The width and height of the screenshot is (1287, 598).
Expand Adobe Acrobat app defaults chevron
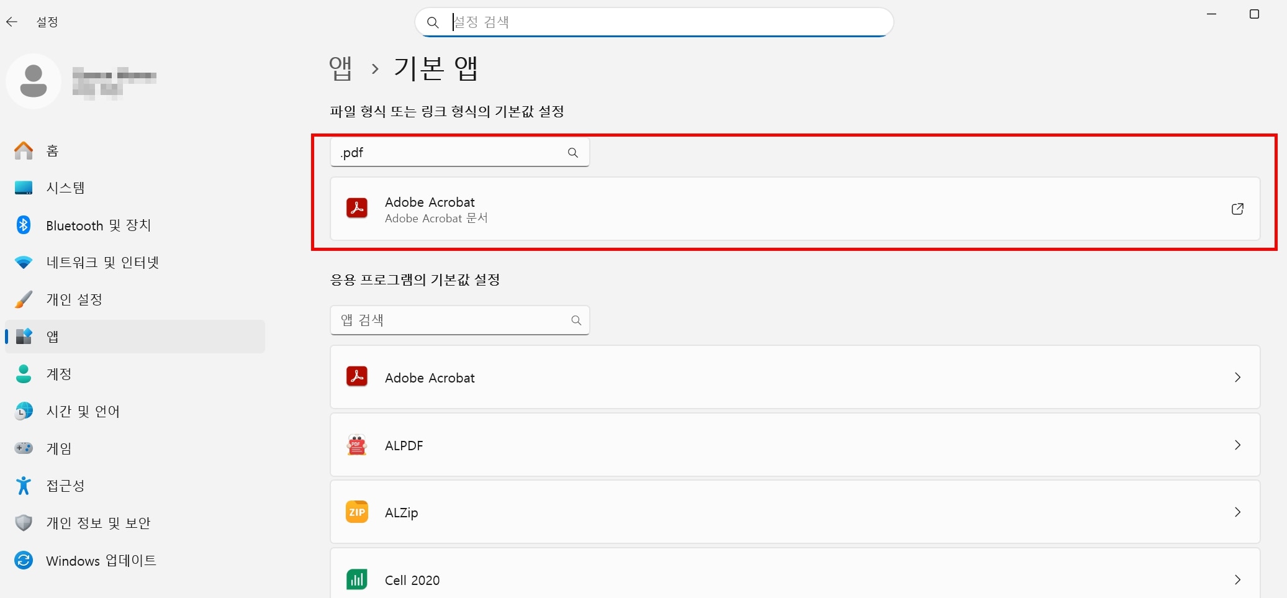(1237, 377)
